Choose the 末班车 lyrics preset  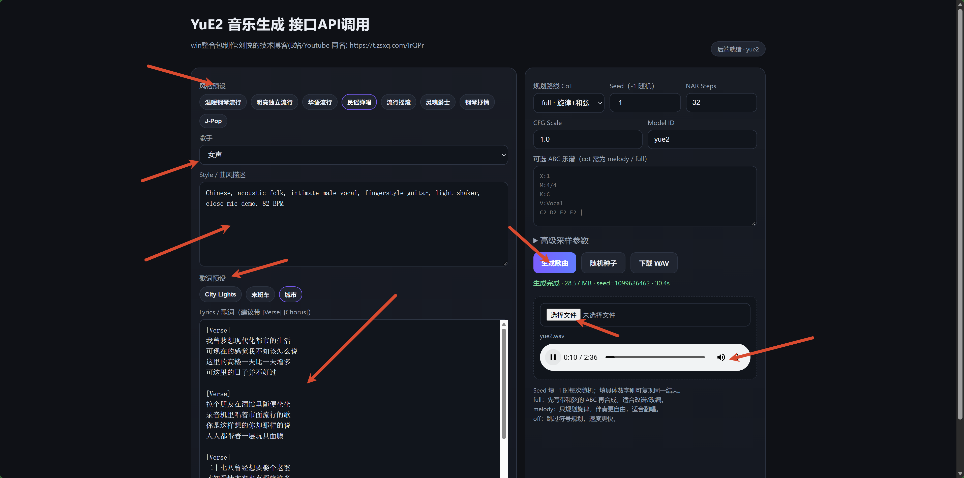point(260,294)
